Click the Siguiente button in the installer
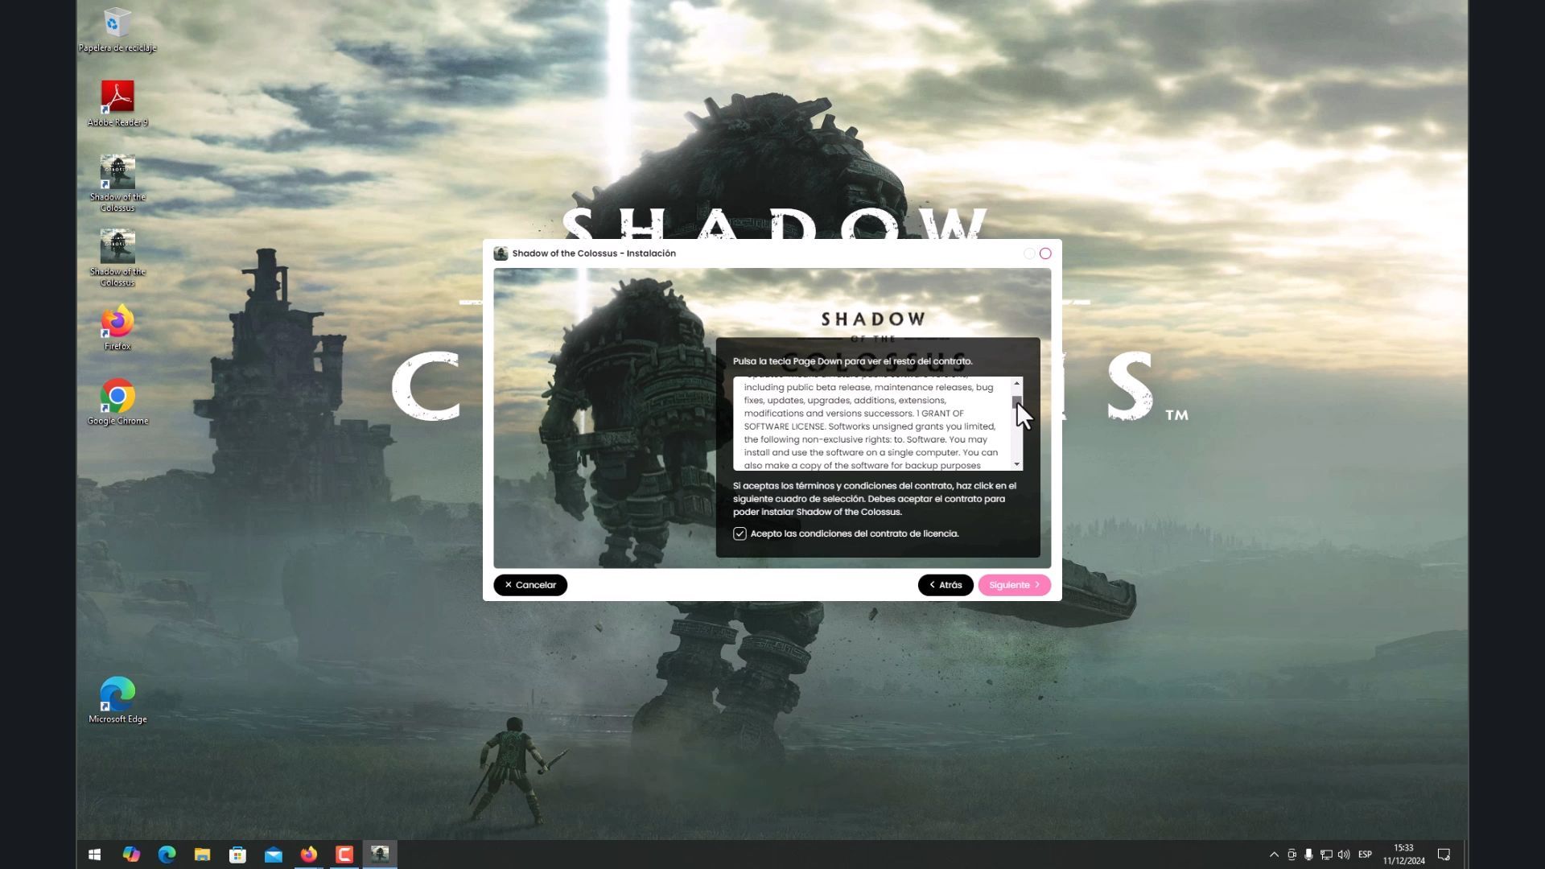The height and width of the screenshot is (869, 1545). click(1014, 585)
